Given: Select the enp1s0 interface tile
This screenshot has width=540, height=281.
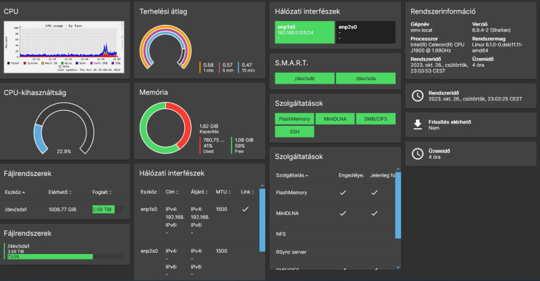Looking at the screenshot, I should 304,32.
